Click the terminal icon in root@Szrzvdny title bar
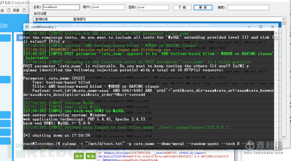 27,27
